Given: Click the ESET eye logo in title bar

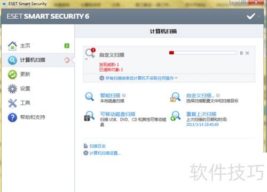Looking at the screenshot, I should click(x=4, y=4).
